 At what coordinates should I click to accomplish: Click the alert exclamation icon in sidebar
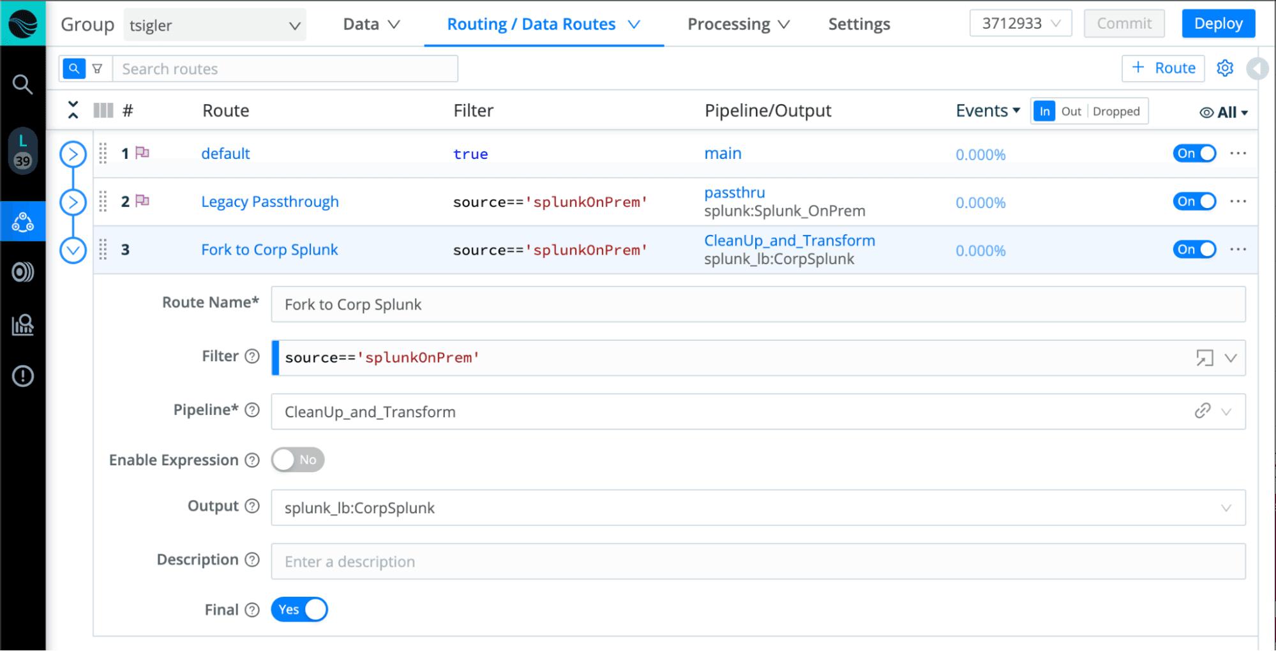coord(23,376)
